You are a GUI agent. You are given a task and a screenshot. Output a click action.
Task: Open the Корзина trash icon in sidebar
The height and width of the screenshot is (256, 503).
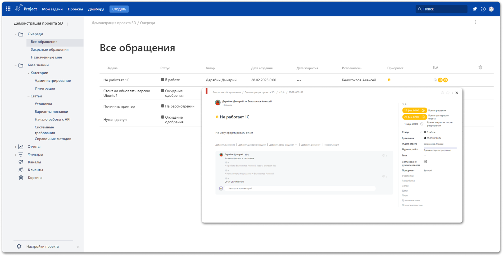[x=21, y=178]
